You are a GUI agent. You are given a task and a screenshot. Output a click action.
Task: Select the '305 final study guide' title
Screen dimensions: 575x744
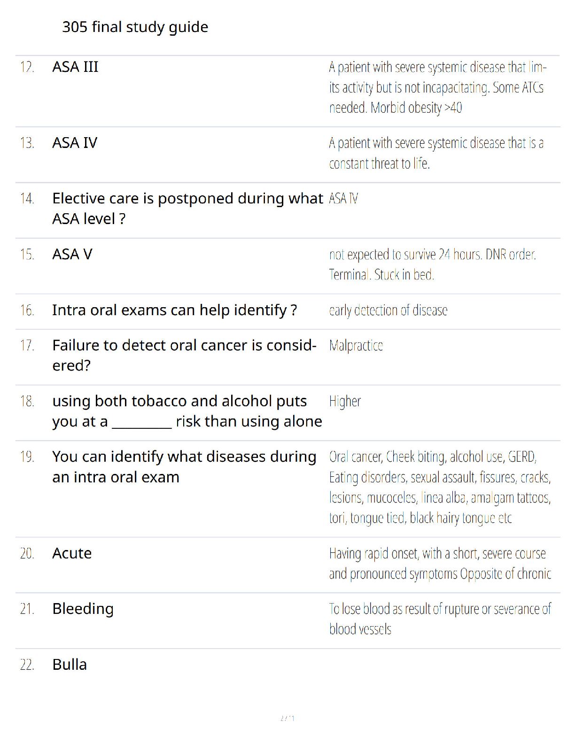(135, 27)
